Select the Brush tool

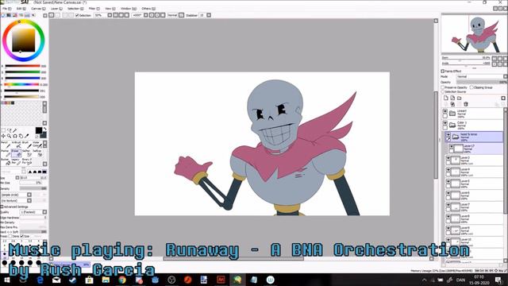click(x=26, y=145)
